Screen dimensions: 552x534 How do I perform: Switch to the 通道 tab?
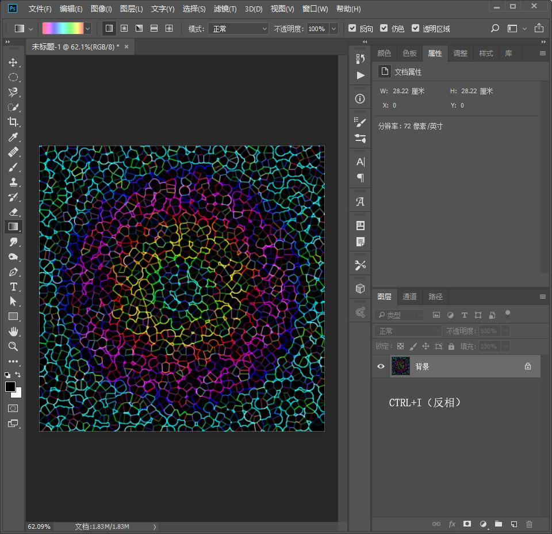click(x=409, y=297)
